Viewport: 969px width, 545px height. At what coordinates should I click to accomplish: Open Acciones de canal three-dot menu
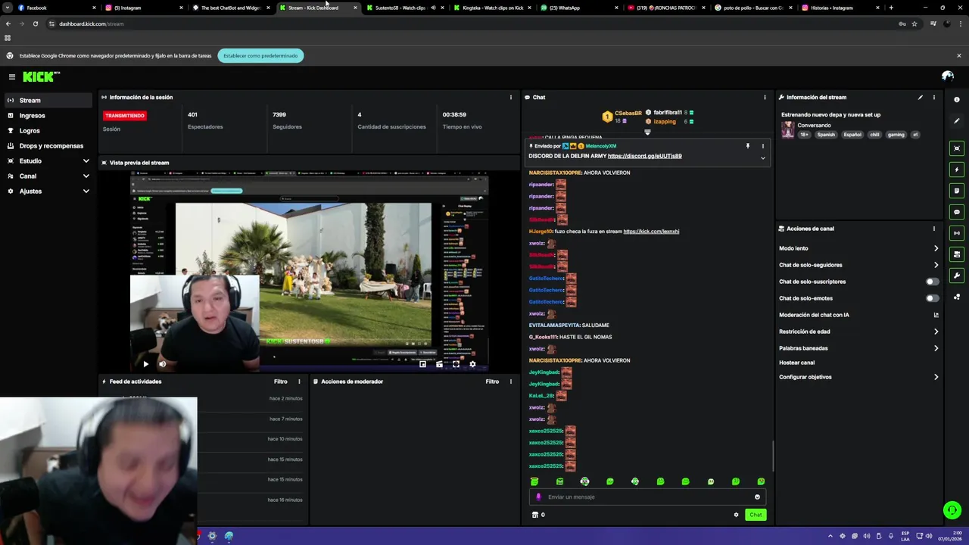[934, 229]
